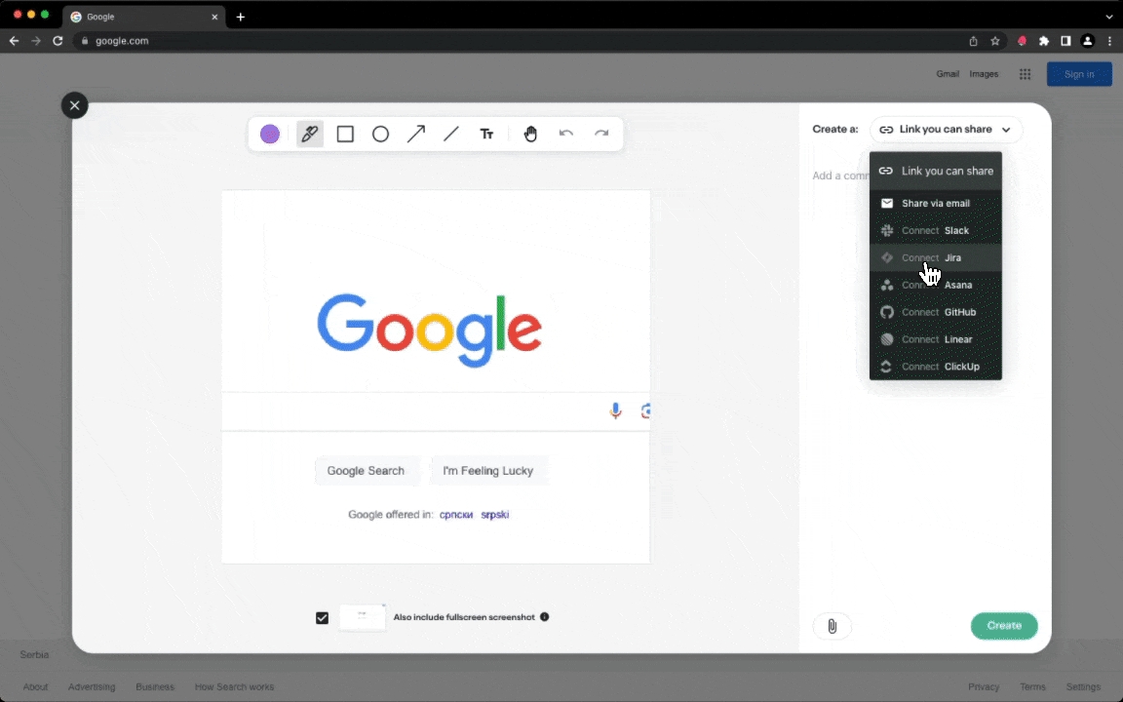The height and width of the screenshot is (702, 1123).
Task: Select the straight line tool
Action: click(451, 135)
